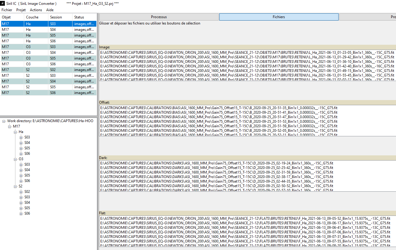Expand the S03 node under O3 in tree

pyautogui.click(x=21, y=164)
